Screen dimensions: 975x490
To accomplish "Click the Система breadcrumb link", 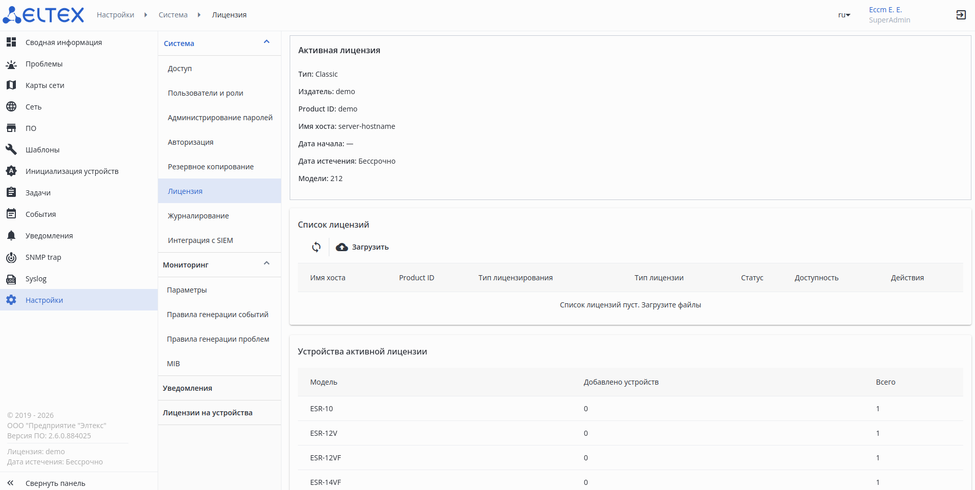I will [x=173, y=15].
